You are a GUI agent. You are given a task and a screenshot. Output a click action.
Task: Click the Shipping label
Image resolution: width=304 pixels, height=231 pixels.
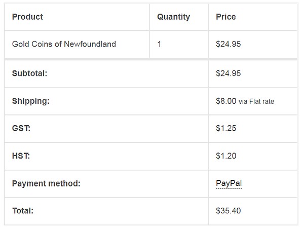[30, 101]
